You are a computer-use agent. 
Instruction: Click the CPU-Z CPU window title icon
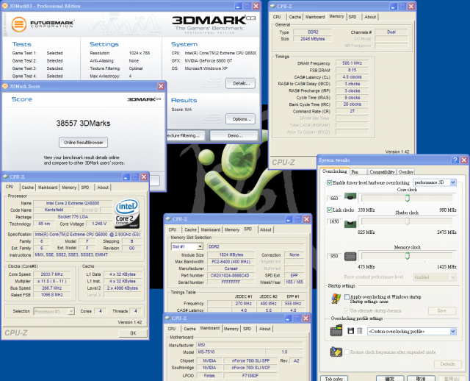[x=5, y=177]
